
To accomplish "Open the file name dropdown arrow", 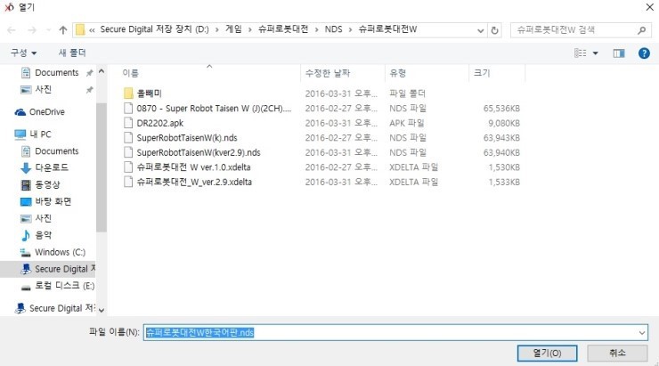I will pyautogui.click(x=642, y=333).
